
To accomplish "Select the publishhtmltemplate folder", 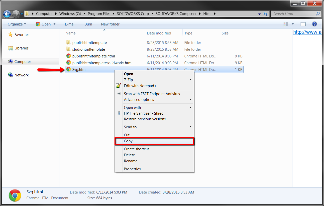I will pyautogui.click(x=89, y=43).
